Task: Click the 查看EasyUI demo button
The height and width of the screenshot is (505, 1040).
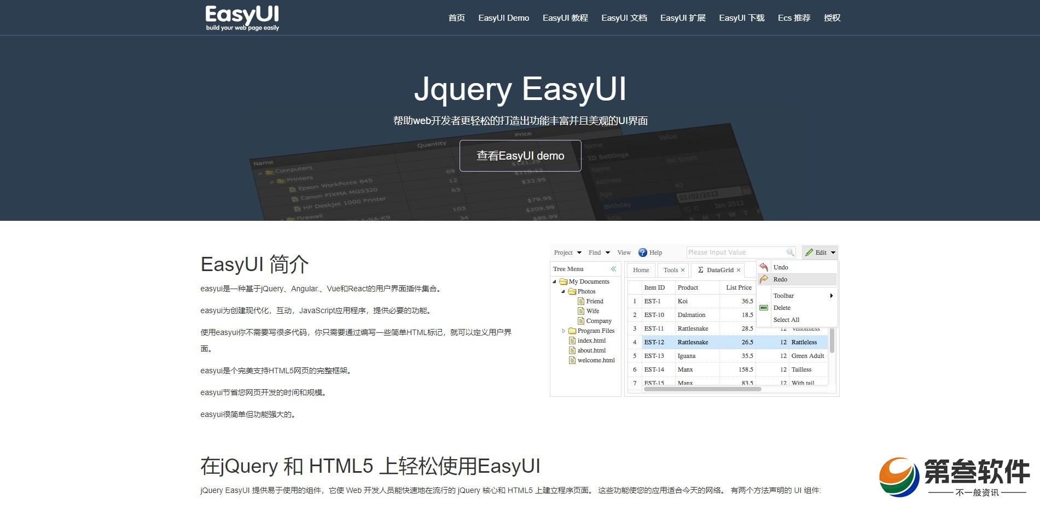Action: 520,156
